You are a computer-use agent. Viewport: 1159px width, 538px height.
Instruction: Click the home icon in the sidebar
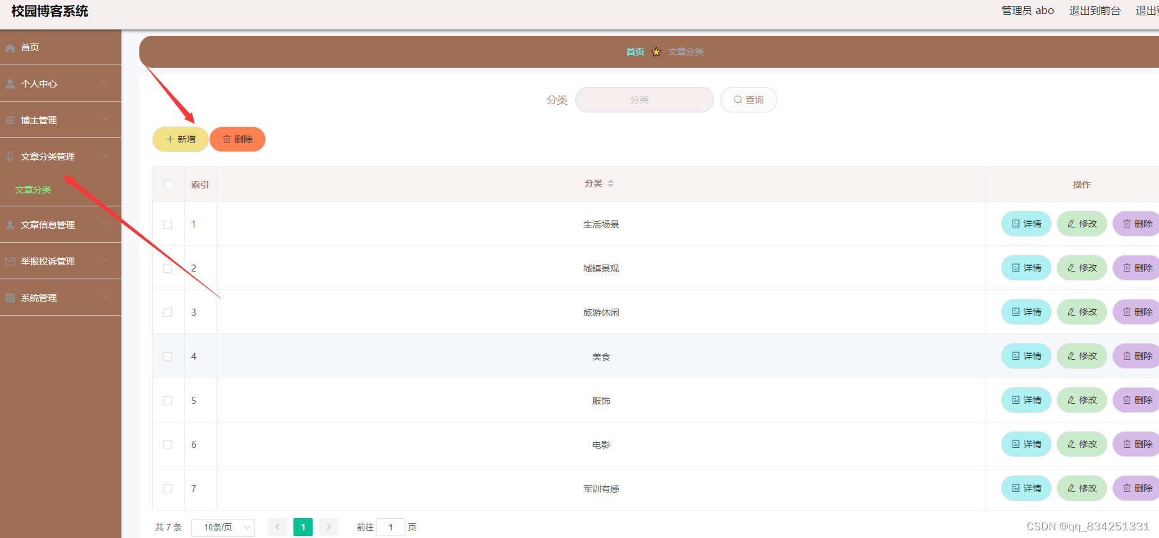[x=10, y=48]
